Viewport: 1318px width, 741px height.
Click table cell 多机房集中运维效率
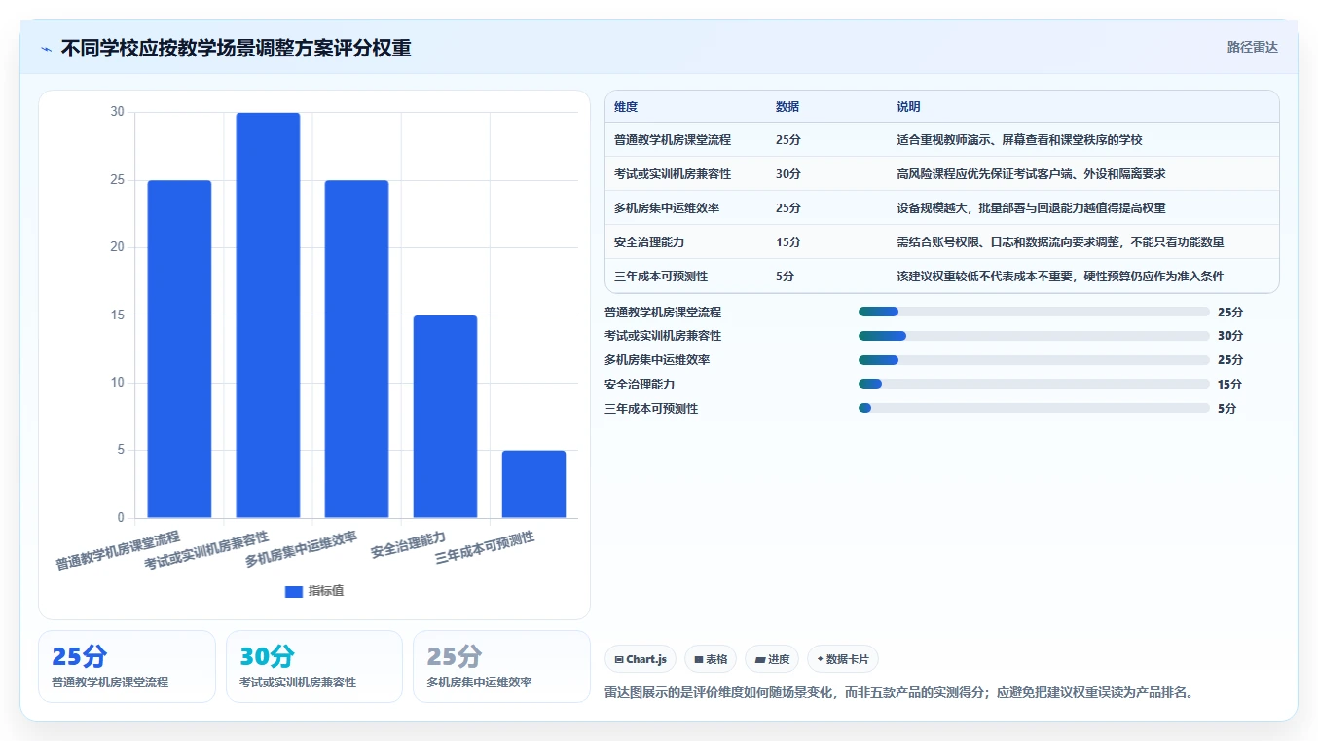point(667,208)
